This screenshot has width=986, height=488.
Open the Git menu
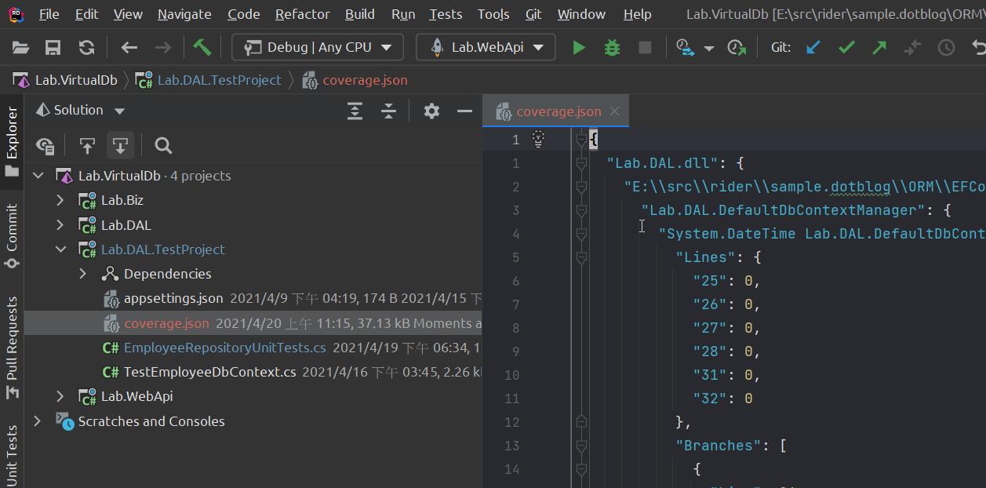(x=533, y=14)
